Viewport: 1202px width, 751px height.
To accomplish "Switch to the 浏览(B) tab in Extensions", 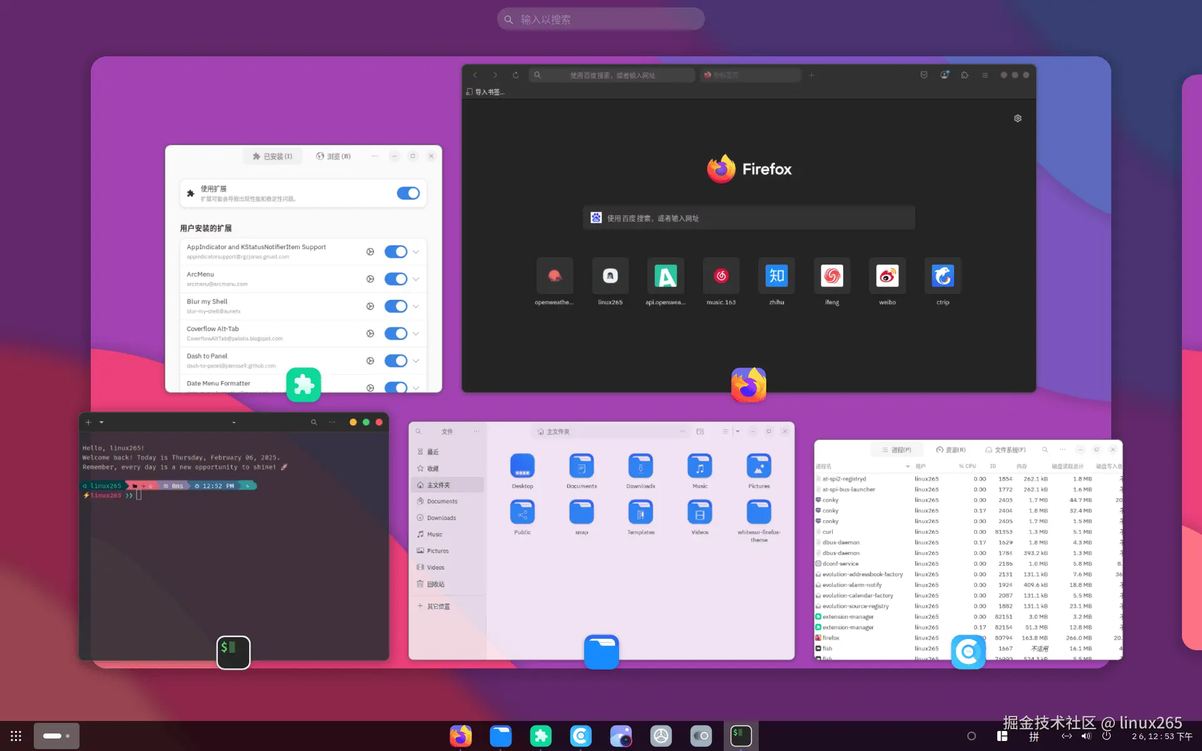I will click(x=335, y=156).
